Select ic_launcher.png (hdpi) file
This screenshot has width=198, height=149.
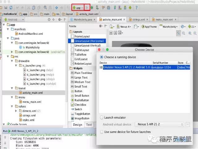(x=38, y=70)
